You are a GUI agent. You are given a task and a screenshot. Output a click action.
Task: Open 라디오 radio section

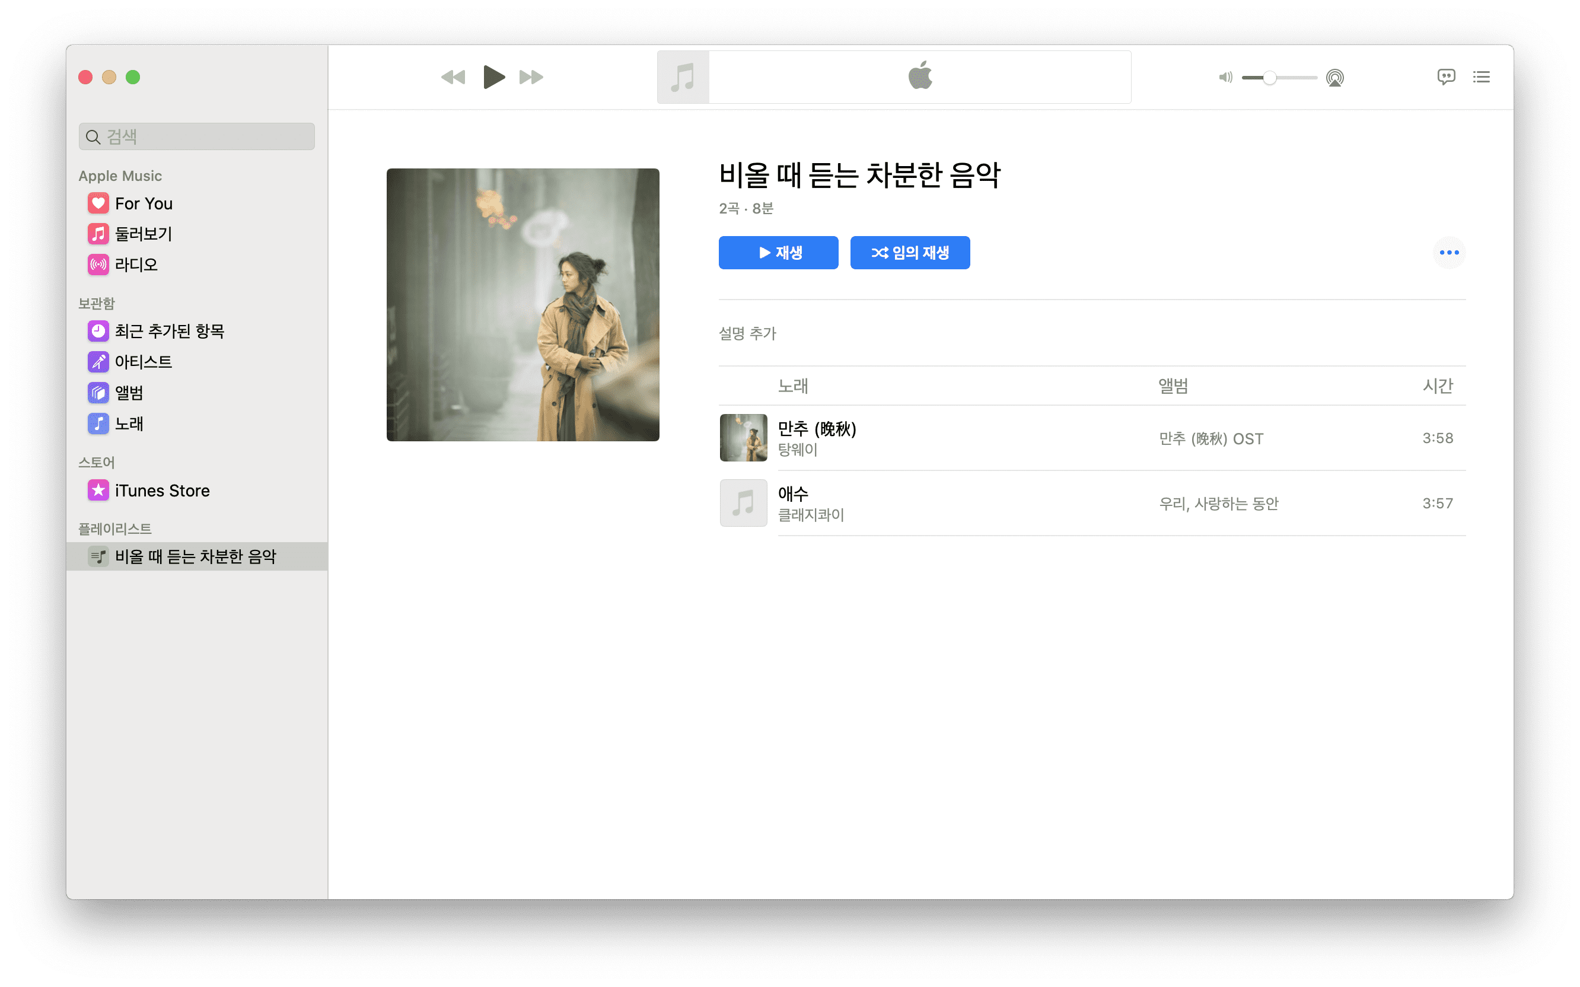[x=136, y=265]
